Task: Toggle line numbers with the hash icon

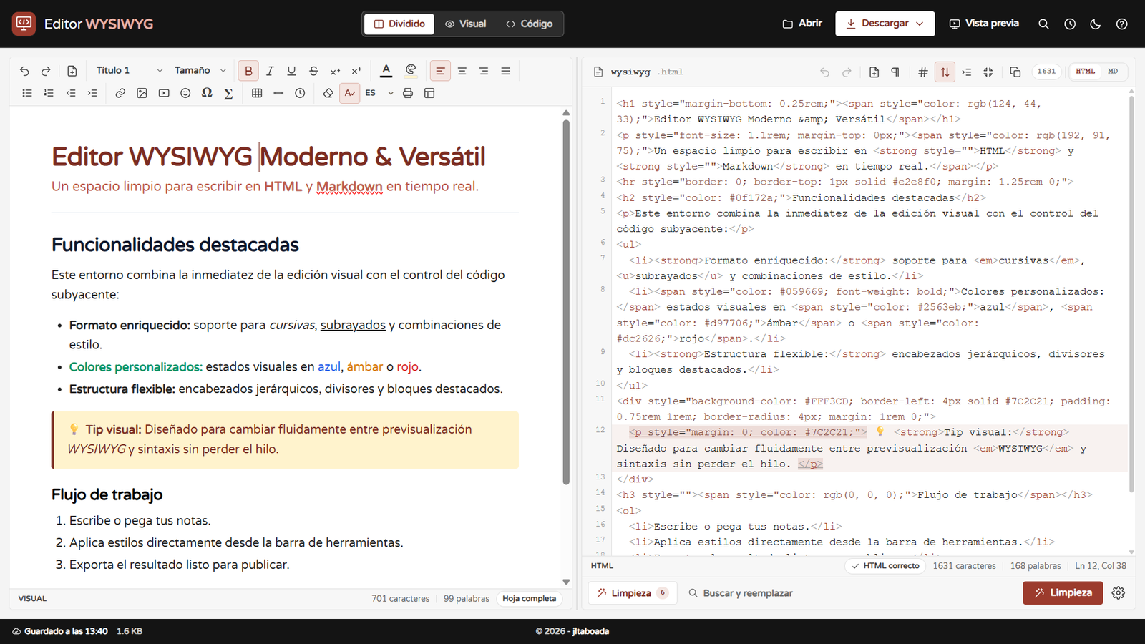Action: point(923,72)
